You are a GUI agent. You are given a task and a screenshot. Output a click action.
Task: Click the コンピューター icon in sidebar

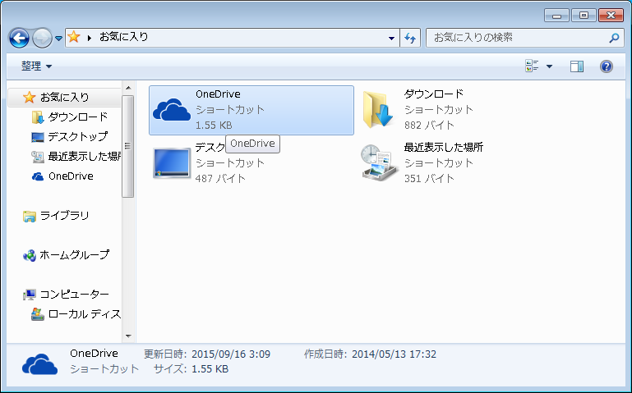pyautogui.click(x=29, y=295)
